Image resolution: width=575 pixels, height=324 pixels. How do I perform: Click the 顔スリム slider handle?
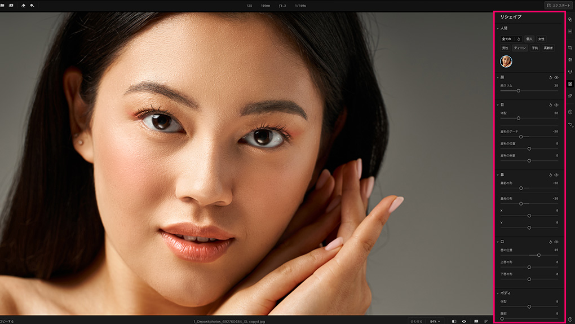519,91
